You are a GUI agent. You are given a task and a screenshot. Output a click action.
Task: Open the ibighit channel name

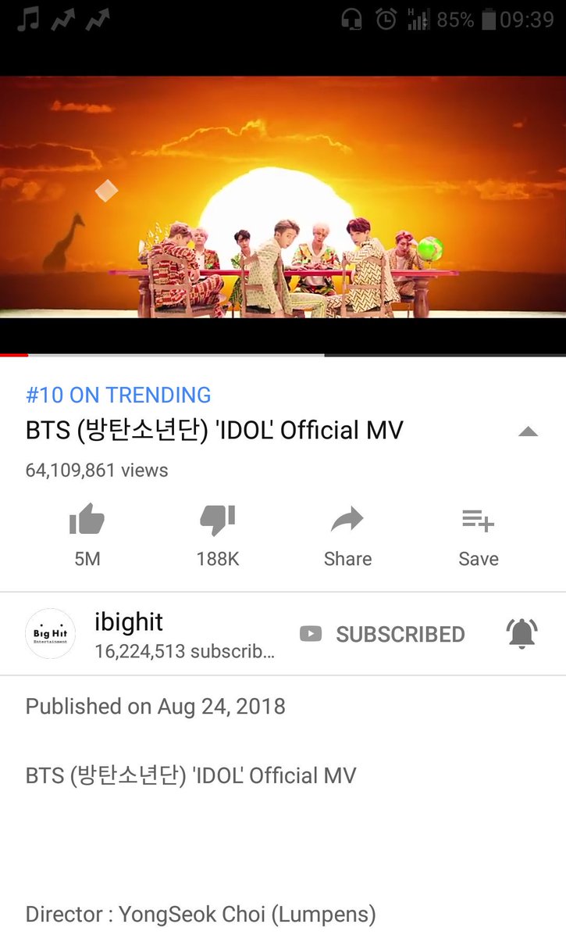tap(129, 622)
